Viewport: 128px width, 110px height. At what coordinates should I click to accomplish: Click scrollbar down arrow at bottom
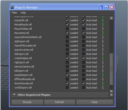[x=111, y=95]
